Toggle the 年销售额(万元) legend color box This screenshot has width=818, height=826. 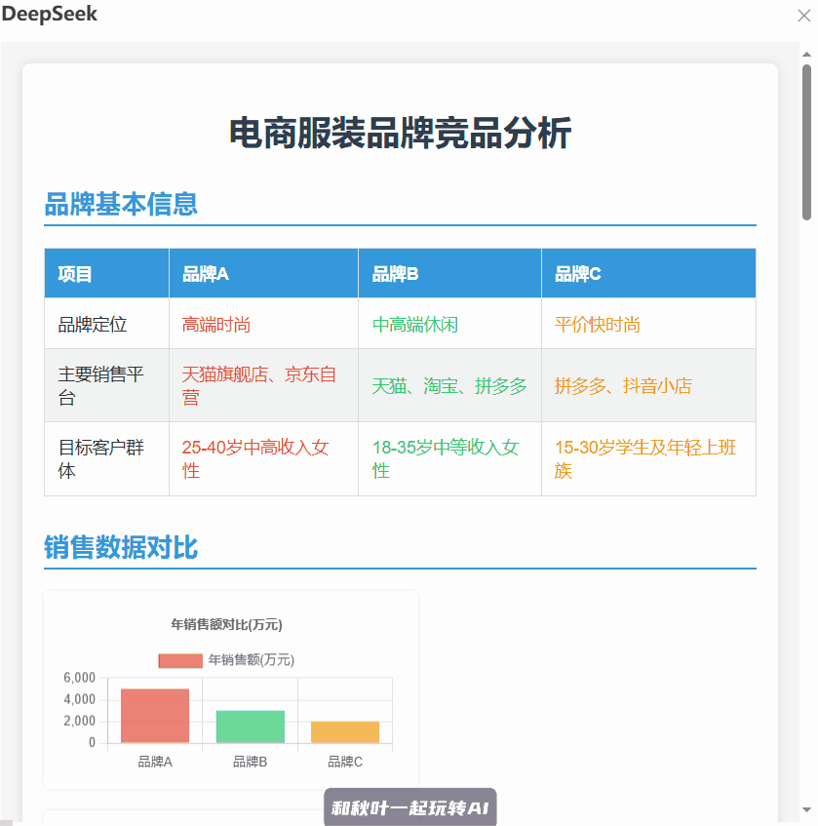point(180,660)
